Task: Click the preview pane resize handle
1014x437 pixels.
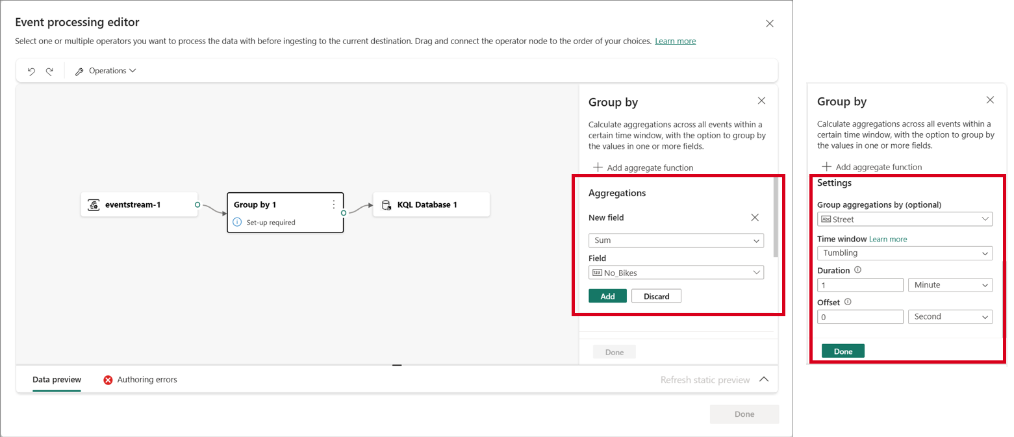Action: 397,366
